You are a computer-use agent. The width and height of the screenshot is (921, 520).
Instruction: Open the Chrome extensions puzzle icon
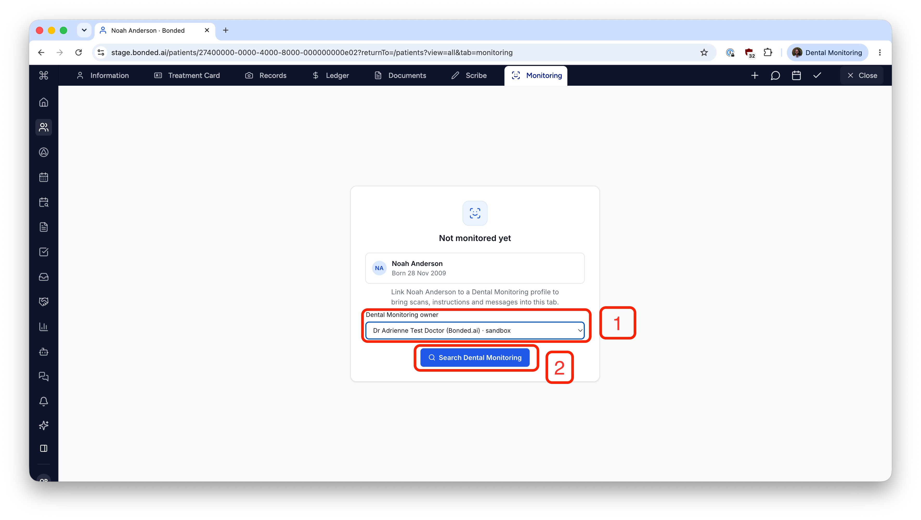point(768,52)
